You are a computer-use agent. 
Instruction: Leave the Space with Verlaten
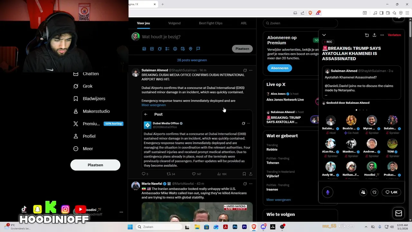[394, 35]
